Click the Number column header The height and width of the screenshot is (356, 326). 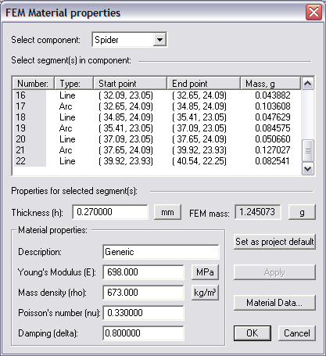pos(33,84)
